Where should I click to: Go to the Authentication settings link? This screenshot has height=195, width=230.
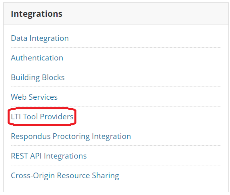click(x=37, y=58)
